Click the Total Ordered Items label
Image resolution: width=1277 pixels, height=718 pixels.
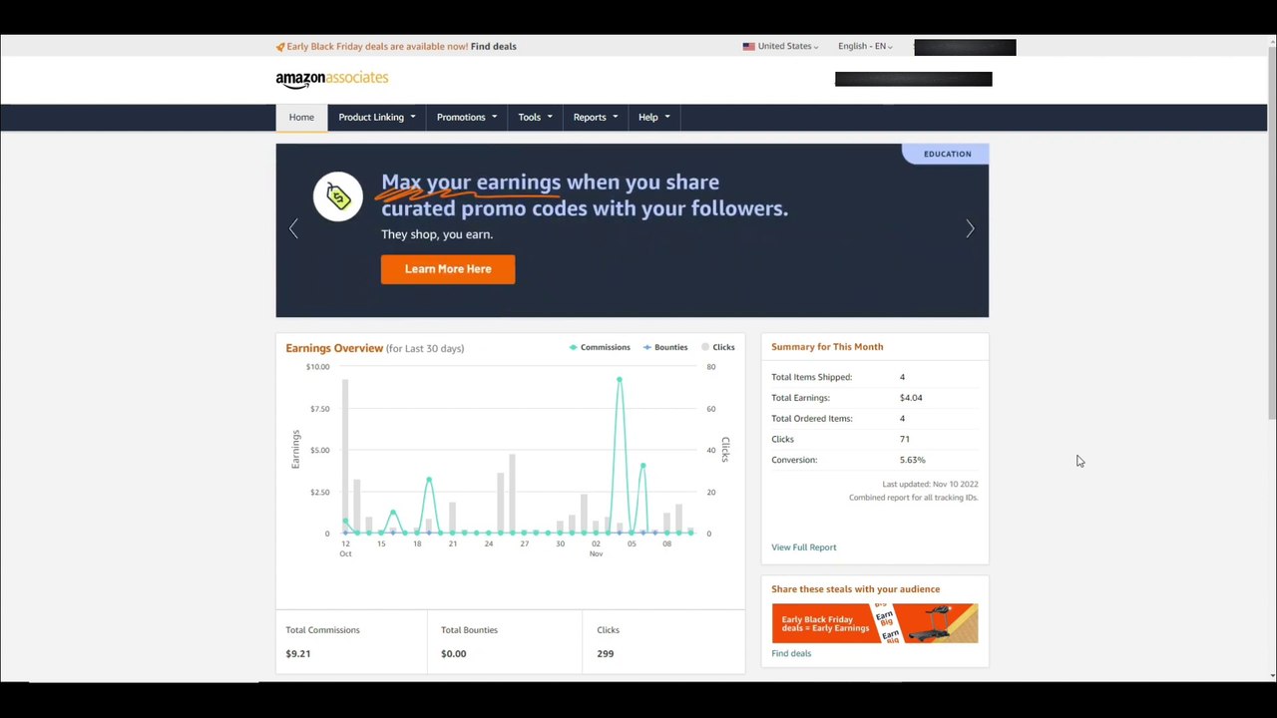coord(812,419)
